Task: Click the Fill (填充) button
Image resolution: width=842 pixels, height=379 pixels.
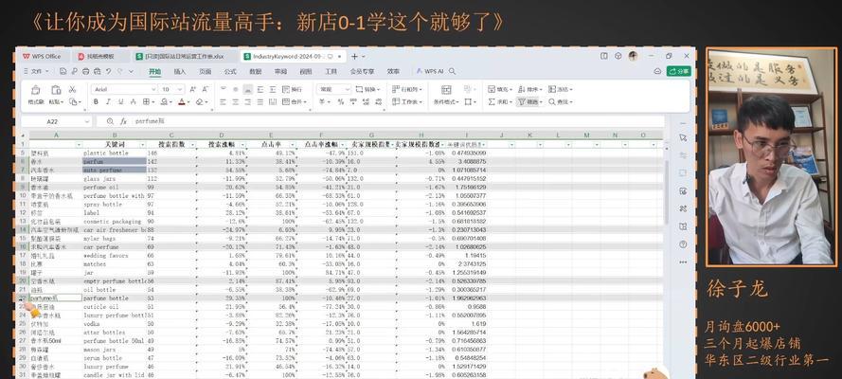Action: point(500,89)
